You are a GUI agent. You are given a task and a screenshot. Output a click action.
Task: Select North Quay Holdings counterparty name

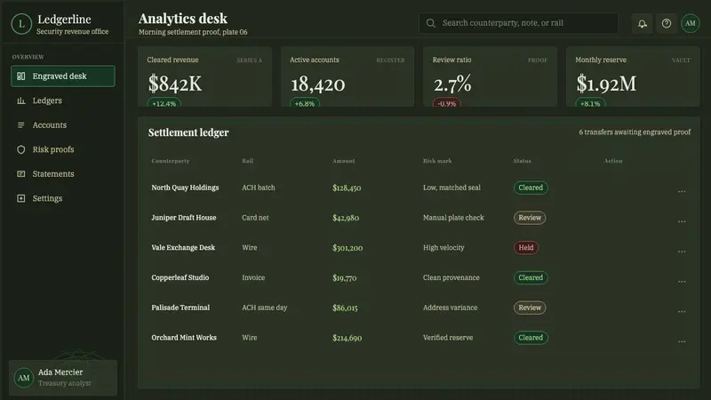pyautogui.click(x=185, y=188)
